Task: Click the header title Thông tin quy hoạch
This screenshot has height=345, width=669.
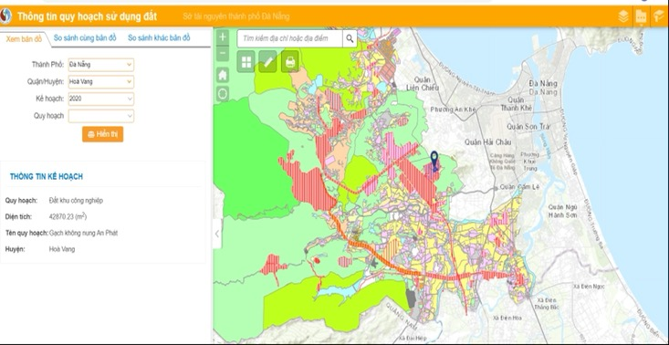Action: coord(87,16)
